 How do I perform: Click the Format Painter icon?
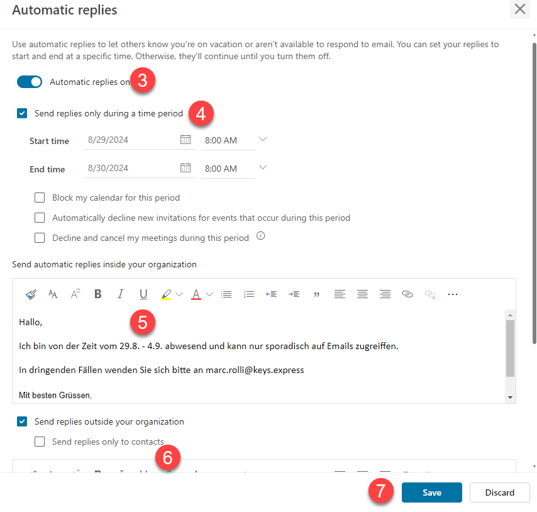[31, 294]
